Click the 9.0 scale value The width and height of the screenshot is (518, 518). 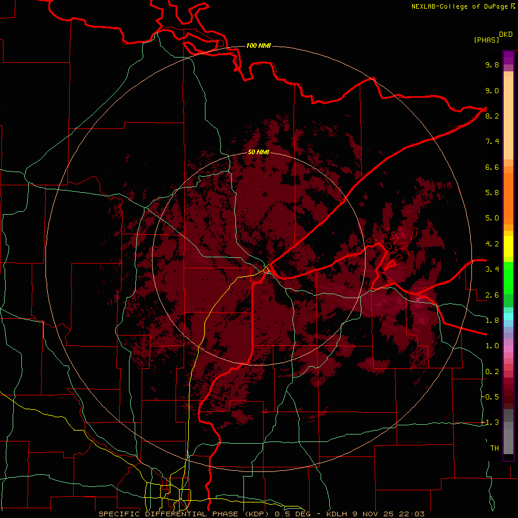click(x=492, y=90)
